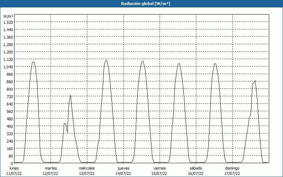Click the Sunday 880 W/m² curve peak
Viewport: 283px width, 177px height.
[x=255, y=81]
